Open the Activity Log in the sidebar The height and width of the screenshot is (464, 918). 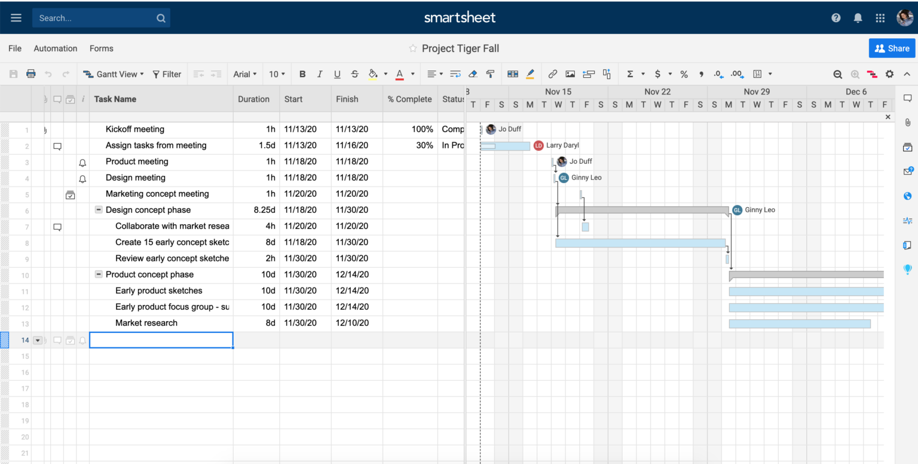pos(907,221)
